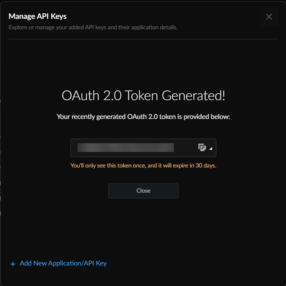Click the plus icon beside Add New Application
286x286 pixels.
[x=13, y=264]
